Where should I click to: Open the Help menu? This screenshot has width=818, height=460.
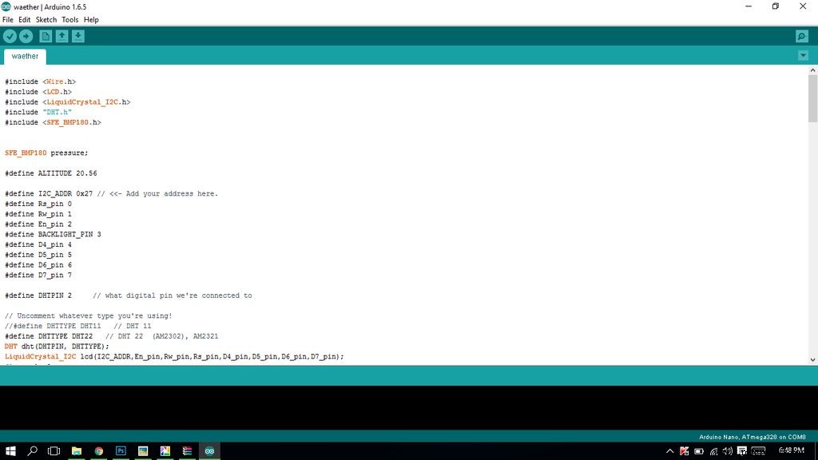tap(91, 19)
